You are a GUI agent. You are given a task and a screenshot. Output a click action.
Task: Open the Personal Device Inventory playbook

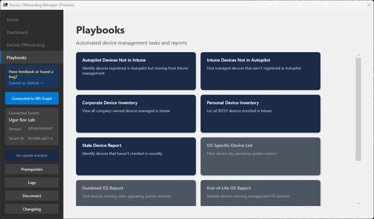pyautogui.click(x=260, y=114)
